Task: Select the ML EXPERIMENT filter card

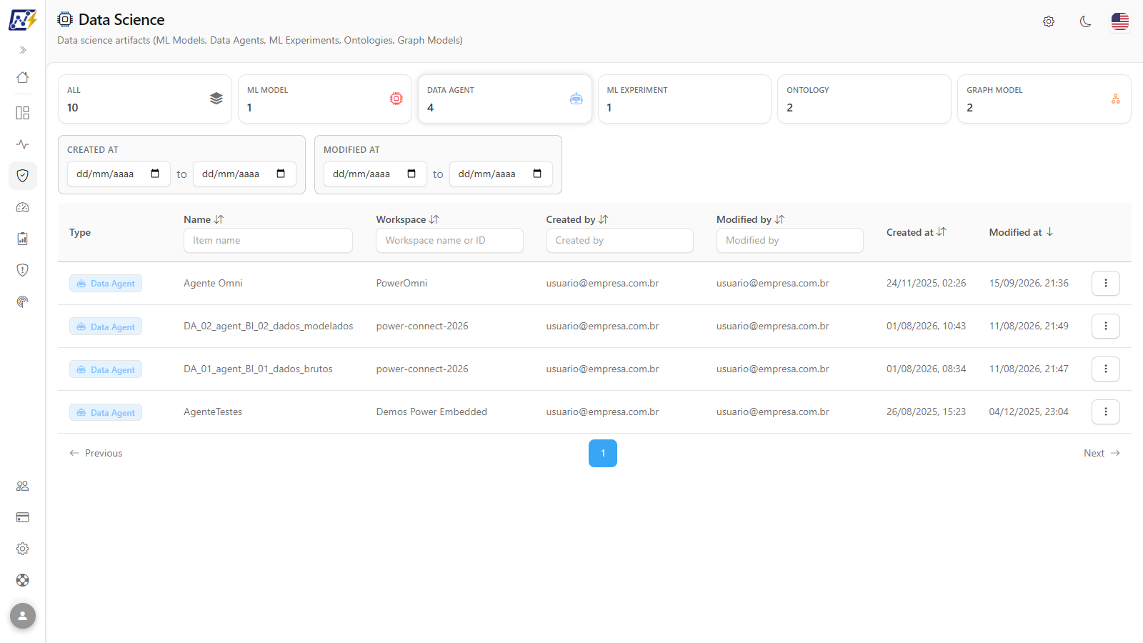Action: click(x=684, y=99)
